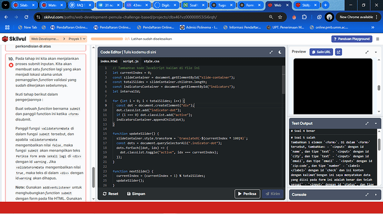Open the Proyek 1 dropdown
Screen dimensions: 383x214
click(77, 39)
